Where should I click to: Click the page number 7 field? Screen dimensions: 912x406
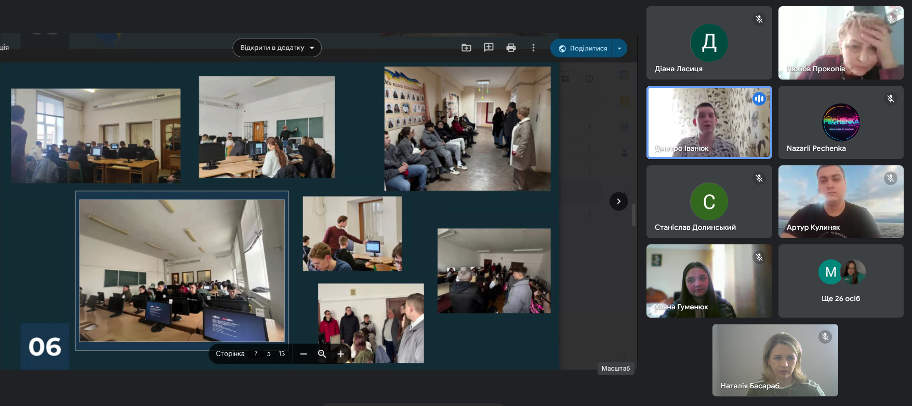click(256, 354)
